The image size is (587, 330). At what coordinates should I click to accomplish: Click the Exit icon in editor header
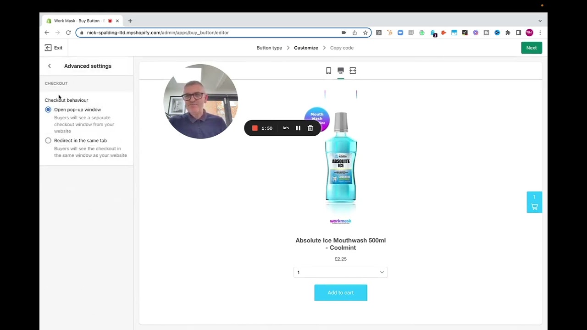pyautogui.click(x=48, y=48)
